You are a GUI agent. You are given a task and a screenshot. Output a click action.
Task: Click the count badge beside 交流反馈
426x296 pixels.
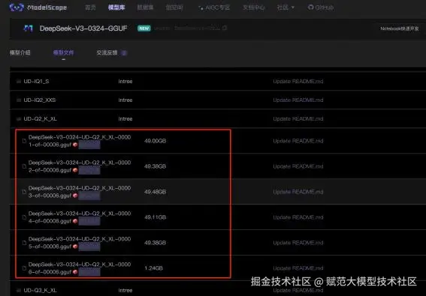pyautogui.click(x=124, y=53)
